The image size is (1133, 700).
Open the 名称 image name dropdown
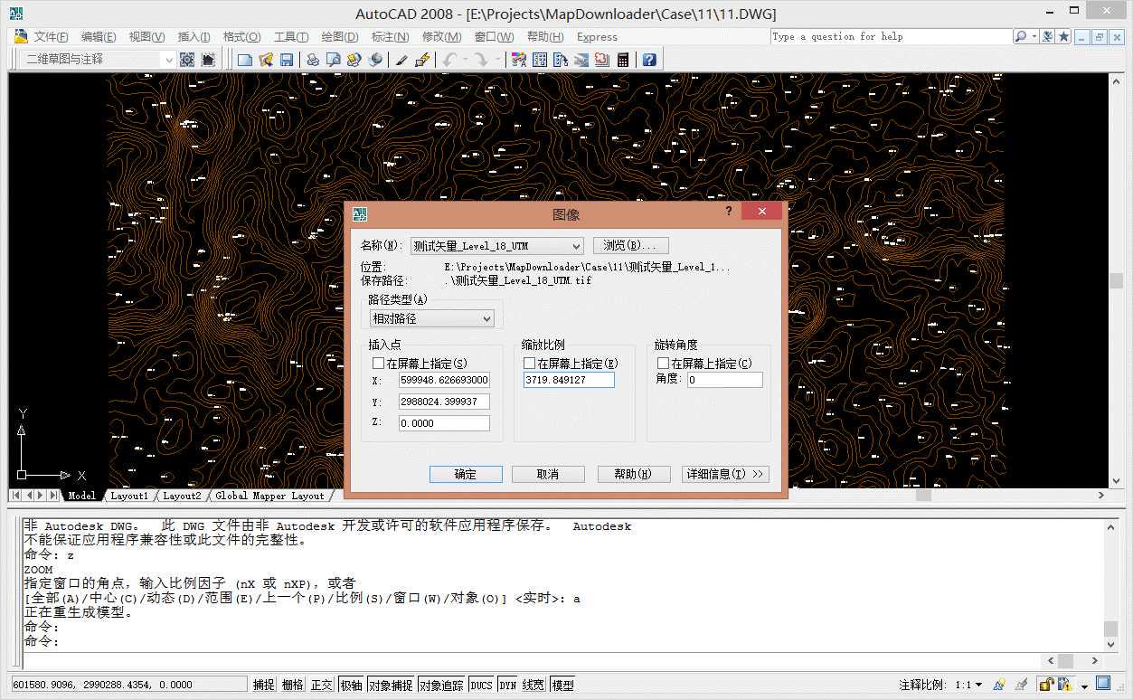[x=496, y=246]
